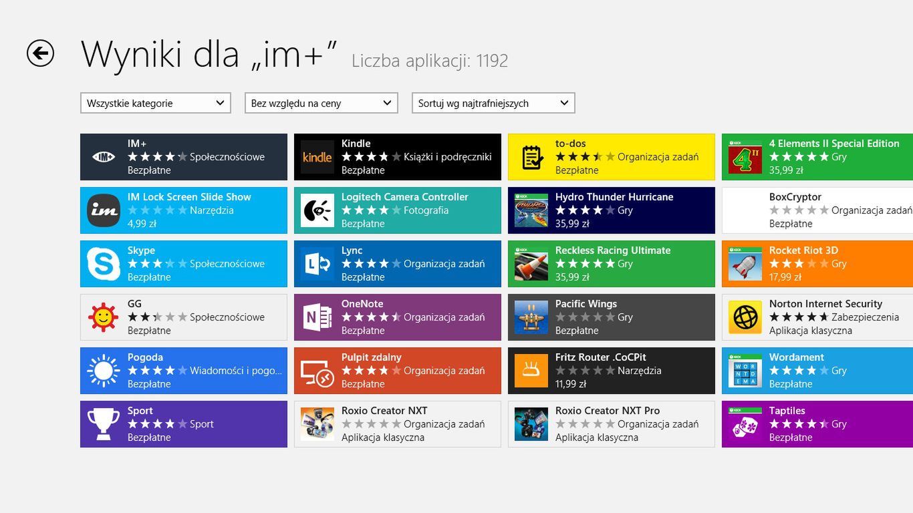Click the Hydro Thunder Hurricane 35,99 zł price
The image size is (913, 513).
pos(572,224)
